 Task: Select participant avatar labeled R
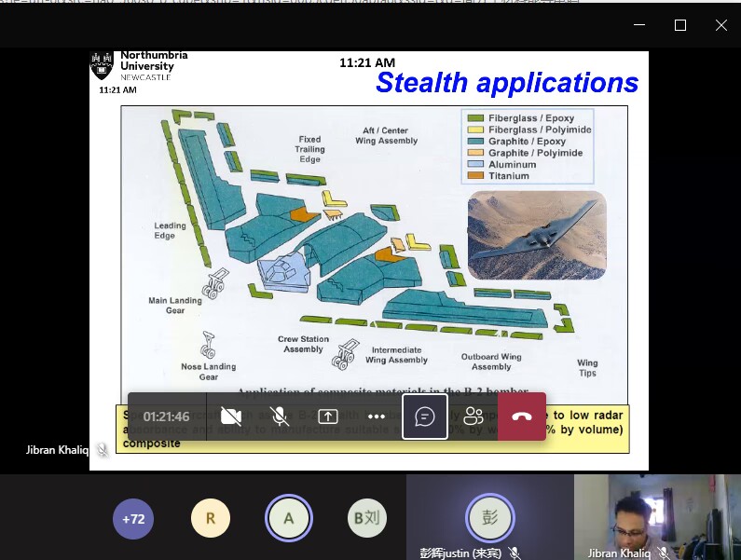coord(211,519)
